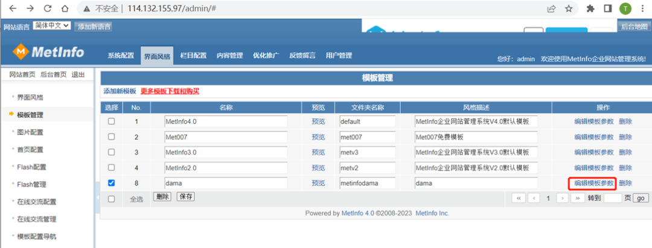The width and height of the screenshot is (652, 248).
Task: Click 编辑模板参数 for the dama row
Action: coord(594,183)
